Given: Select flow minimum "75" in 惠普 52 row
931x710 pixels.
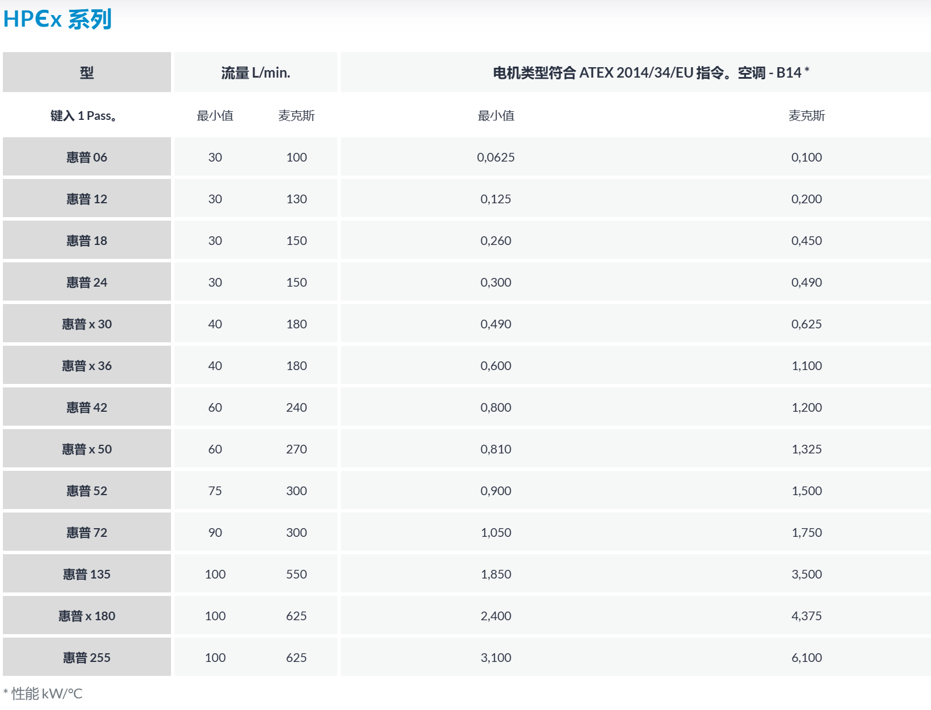Looking at the screenshot, I should click(x=215, y=491).
